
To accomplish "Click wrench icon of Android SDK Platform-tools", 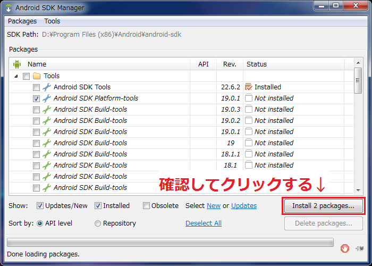I will [47, 98].
